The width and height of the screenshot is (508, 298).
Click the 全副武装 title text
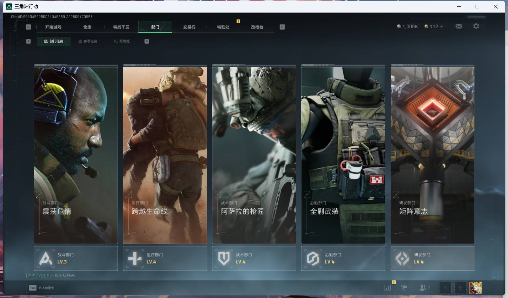click(324, 211)
